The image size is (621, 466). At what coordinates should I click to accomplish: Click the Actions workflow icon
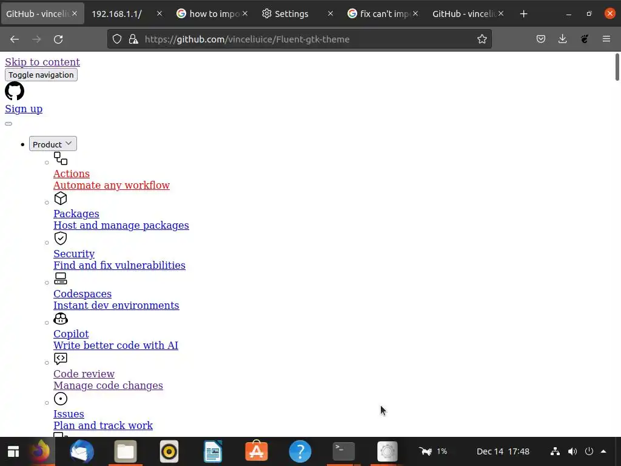pos(61,158)
